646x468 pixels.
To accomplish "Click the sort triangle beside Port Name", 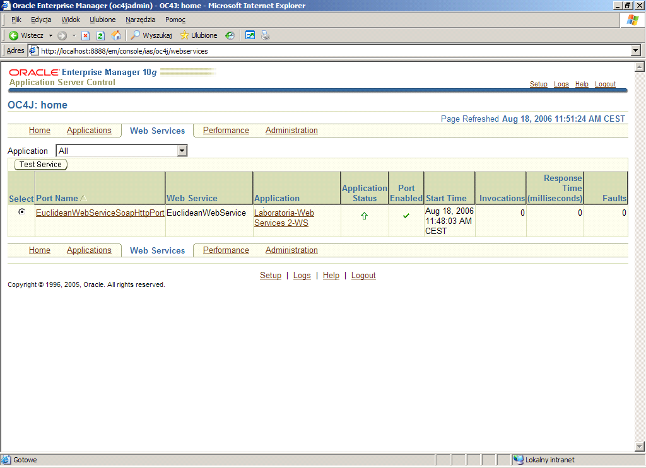I will [x=84, y=198].
